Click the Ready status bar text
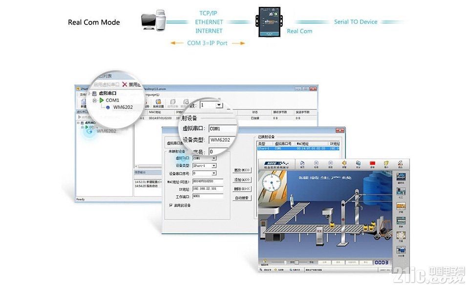This screenshot has height=285, width=466. click(x=81, y=199)
